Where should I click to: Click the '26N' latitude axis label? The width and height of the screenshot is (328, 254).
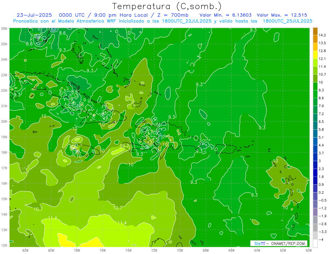4,28
